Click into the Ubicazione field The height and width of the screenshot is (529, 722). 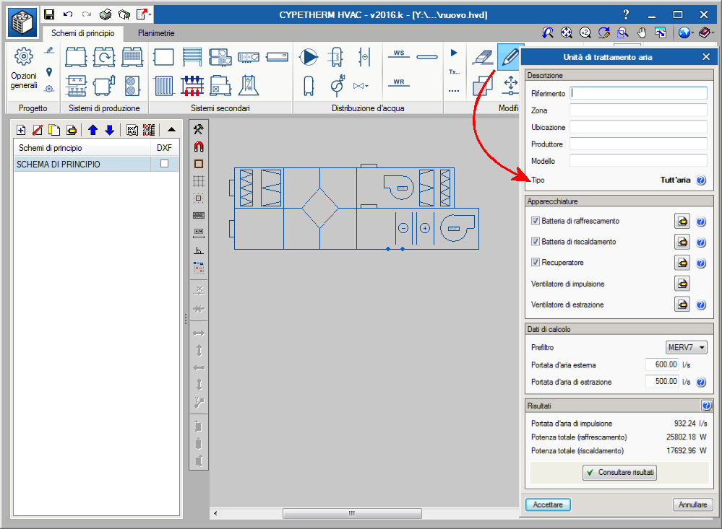tap(638, 127)
